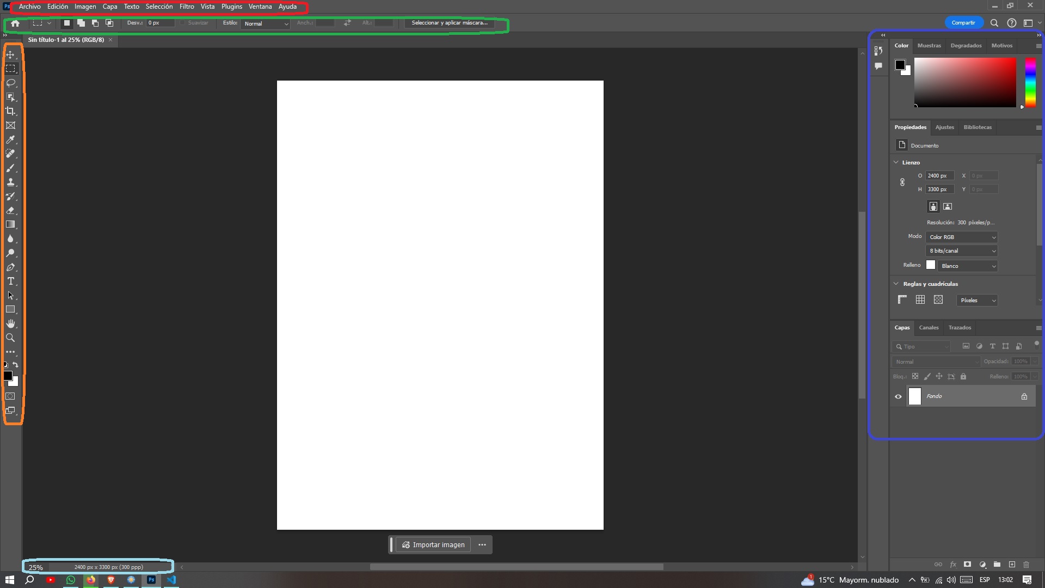1045x588 pixels.
Task: Switch to the Canales tab
Action: [929, 327]
